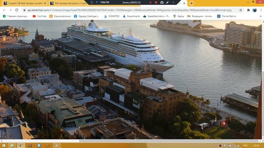
Task: Open the volume control in system tray
Action: pyautogui.click(x=238, y=146)
